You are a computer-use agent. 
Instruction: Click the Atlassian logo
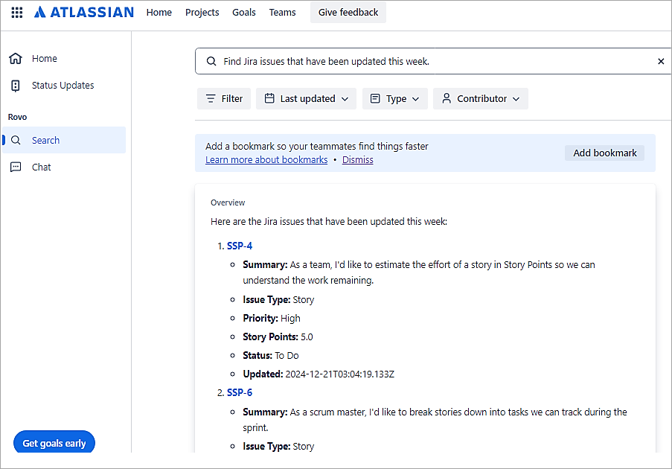tap(84, 13)
